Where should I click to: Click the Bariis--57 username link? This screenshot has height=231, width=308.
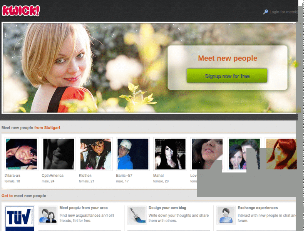click(124, 176)
